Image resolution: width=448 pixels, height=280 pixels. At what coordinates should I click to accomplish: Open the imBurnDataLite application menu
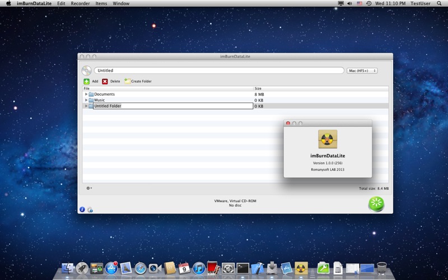[x=34, y=3]
